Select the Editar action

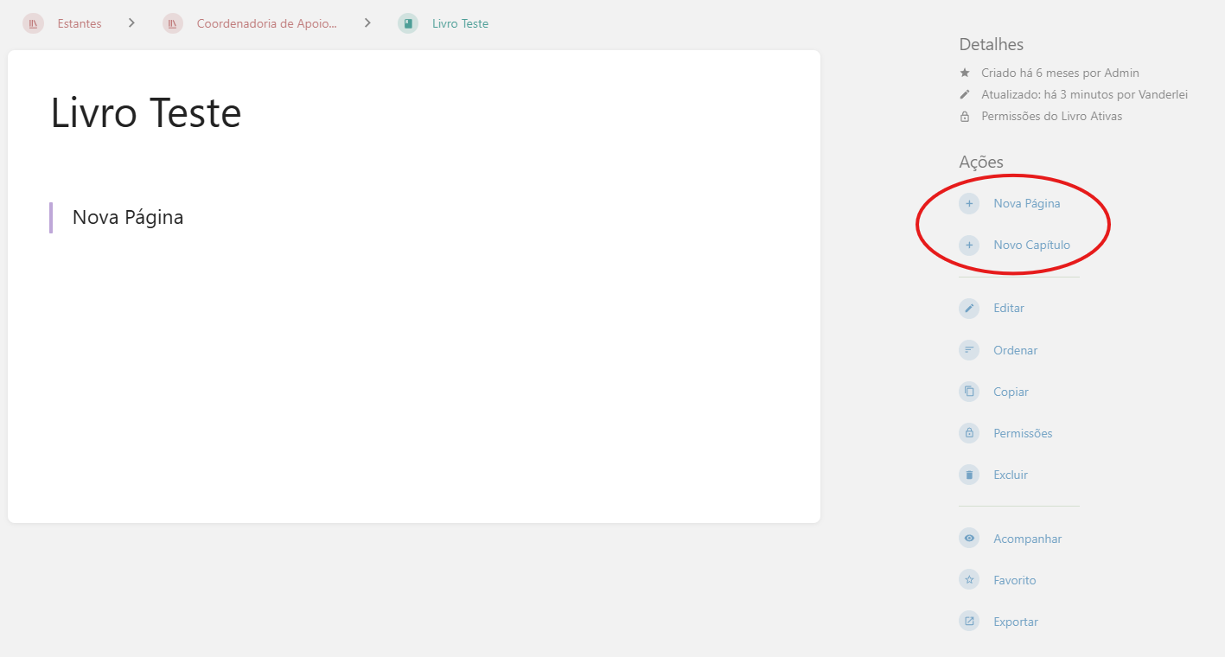[1008, 309]
